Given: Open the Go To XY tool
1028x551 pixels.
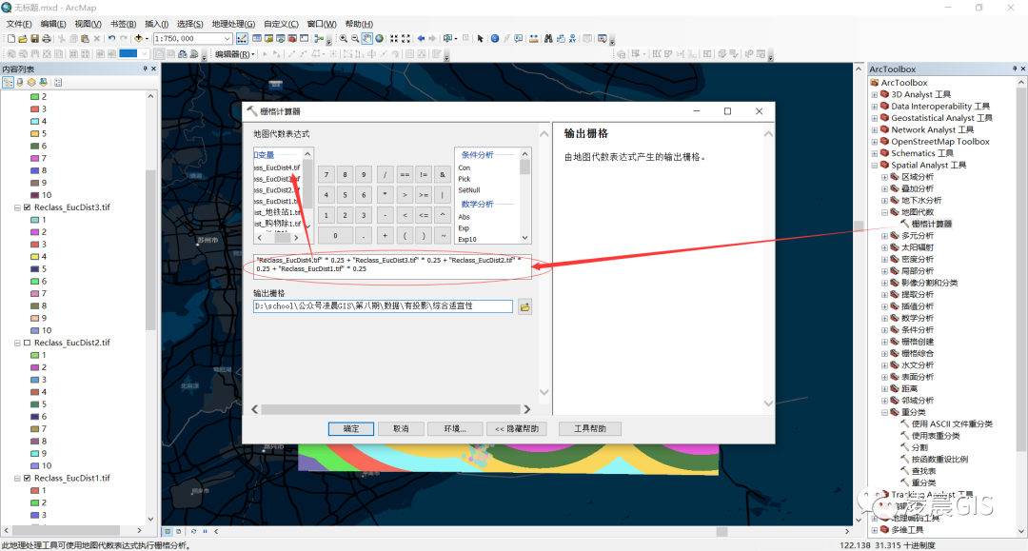Looking at the screenshot, I should (572, 39).
